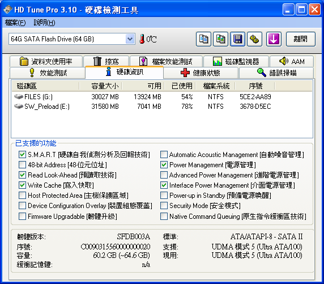Click the 7041 MB available value

[149, 107]
